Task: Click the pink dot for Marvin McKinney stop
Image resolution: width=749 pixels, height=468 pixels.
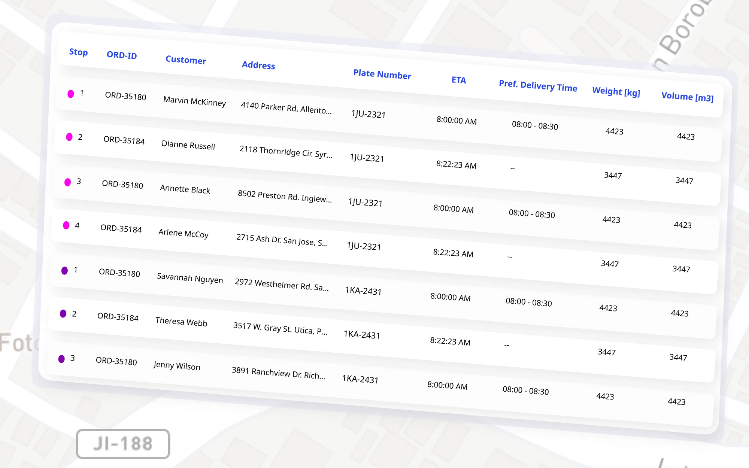Action: [70, 94]
